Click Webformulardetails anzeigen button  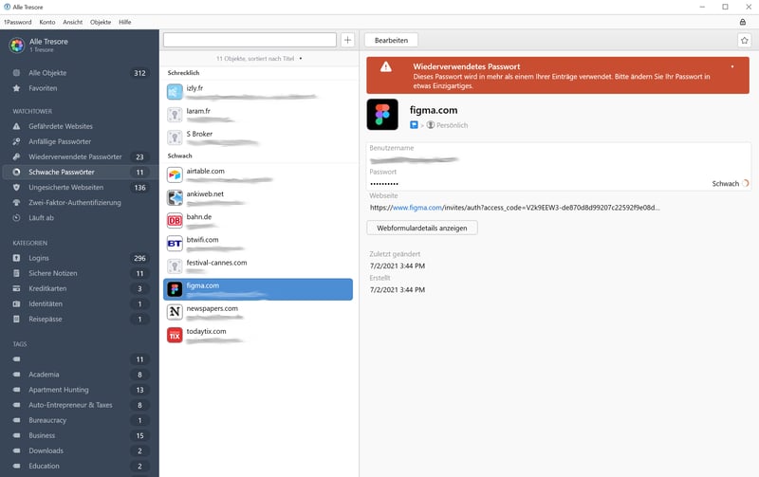tap(422, 228)
